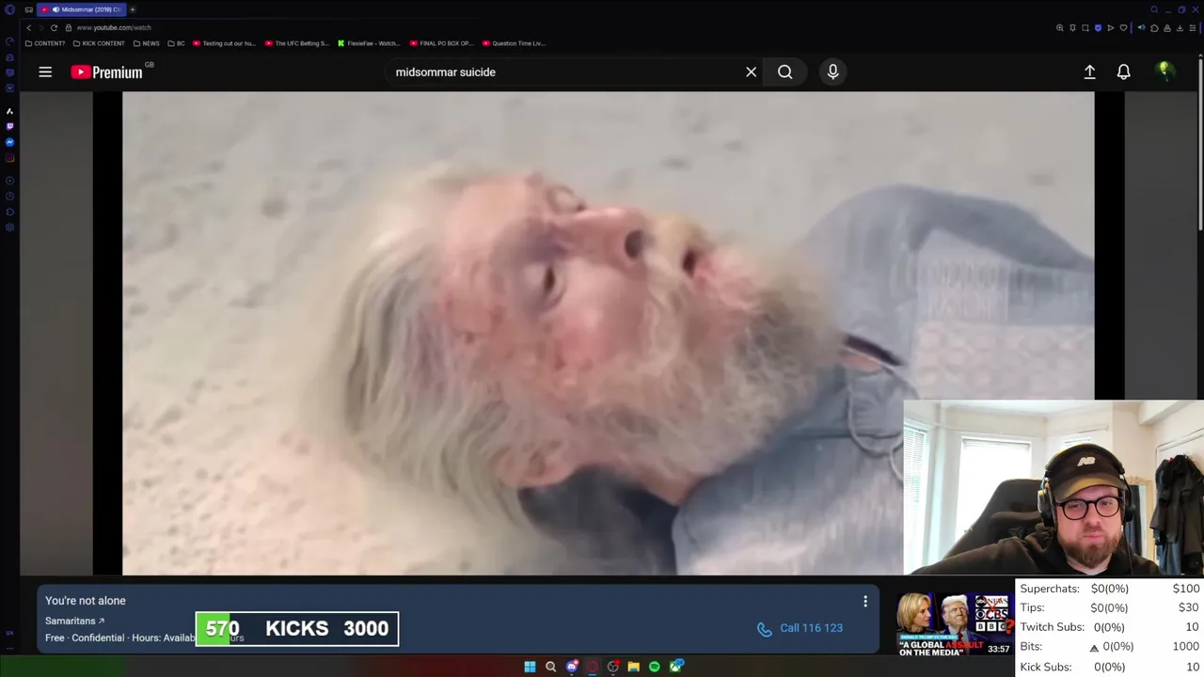The image size is (1204, 677).
Task: Open sidebar settings gear icon
Action: [9, 227]
